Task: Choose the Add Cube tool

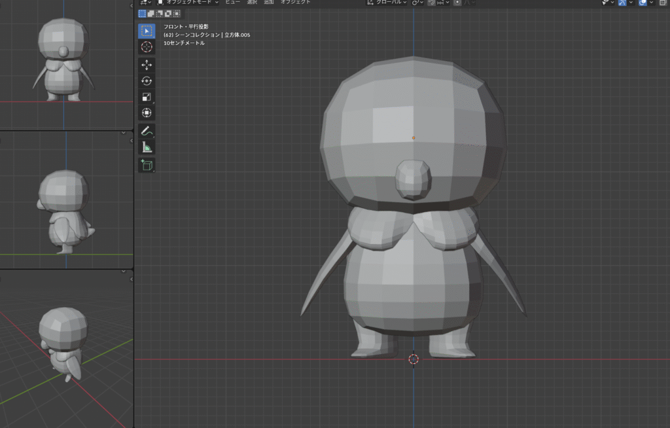Action: coord(147,166)
